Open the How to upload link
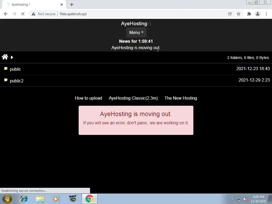 pyautogui.click(x=88, y=98)
